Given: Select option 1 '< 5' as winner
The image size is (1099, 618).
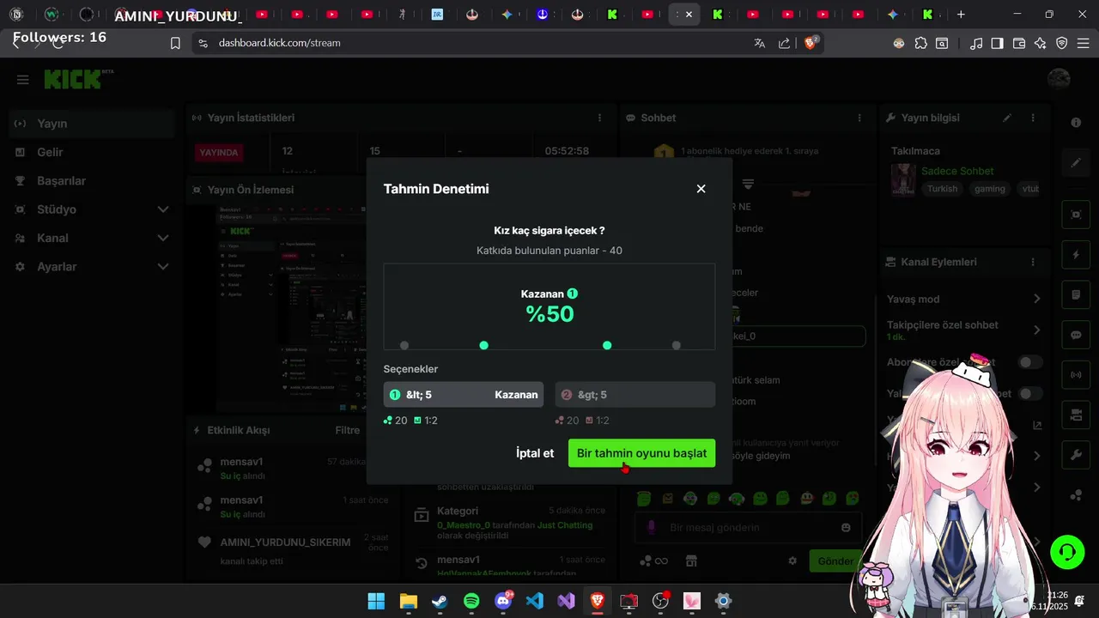Looking at the screenshot, I should pos(464,395).
